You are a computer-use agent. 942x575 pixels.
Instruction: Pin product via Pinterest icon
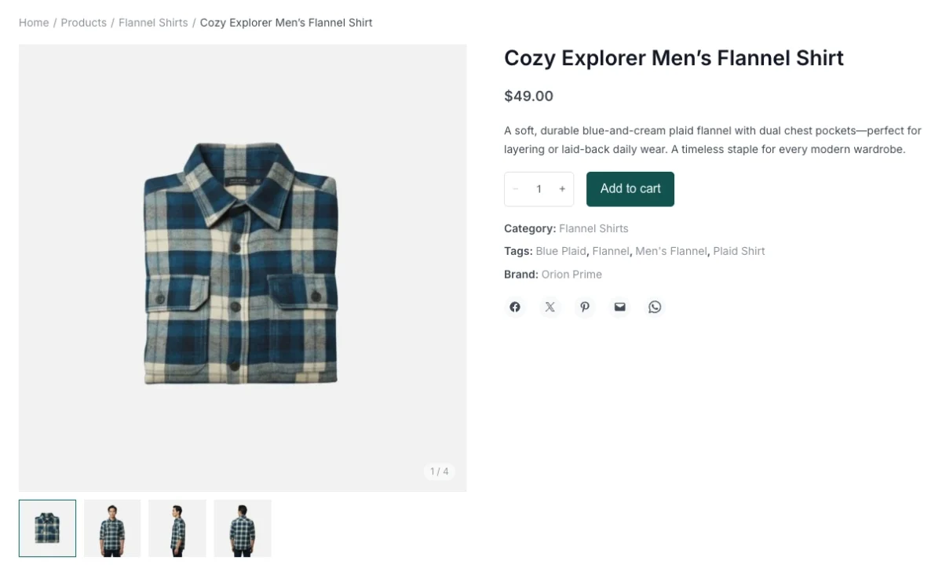tap(585, 307)
